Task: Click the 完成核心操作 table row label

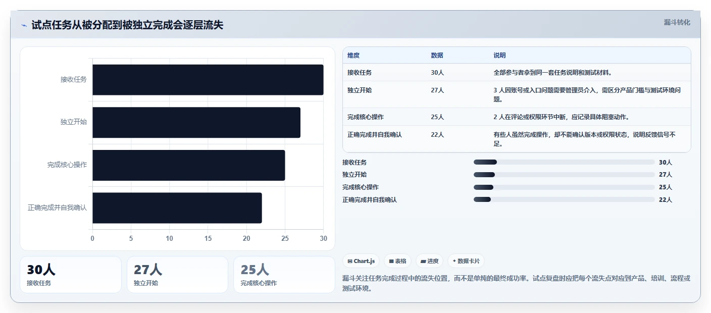Action: coord(366,117)
